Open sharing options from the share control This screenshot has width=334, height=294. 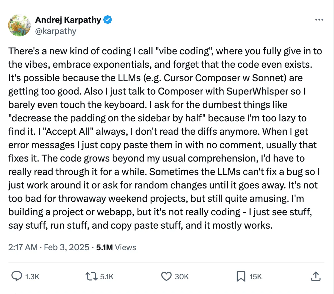coord(315,276)
